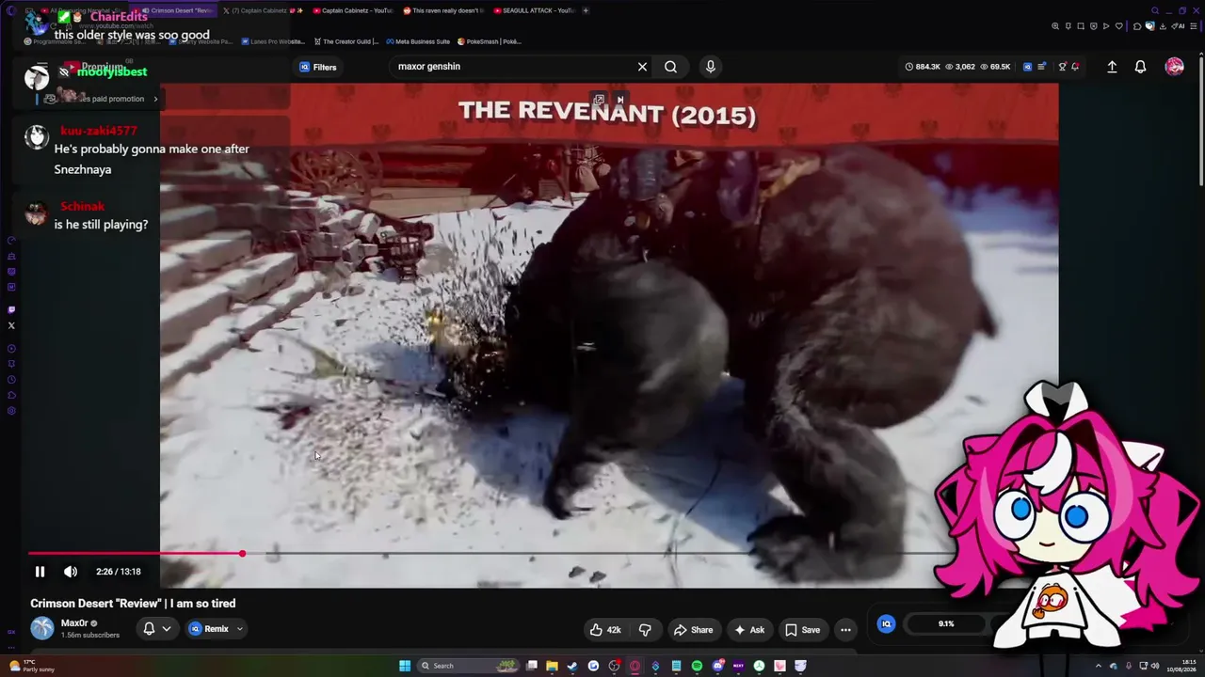Open browser sidebar X (Twitter) icon

tap(11, 325)
